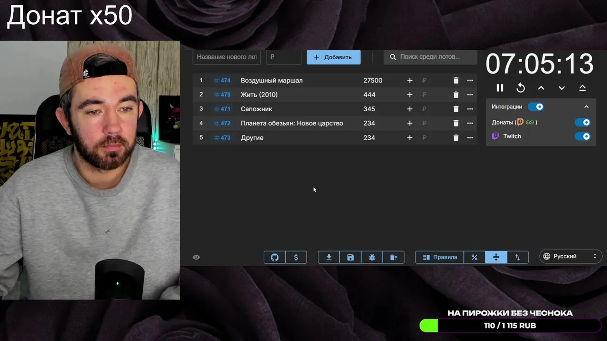Click the double-up chevron timer icon
The image size is (607, 341).
583,88
